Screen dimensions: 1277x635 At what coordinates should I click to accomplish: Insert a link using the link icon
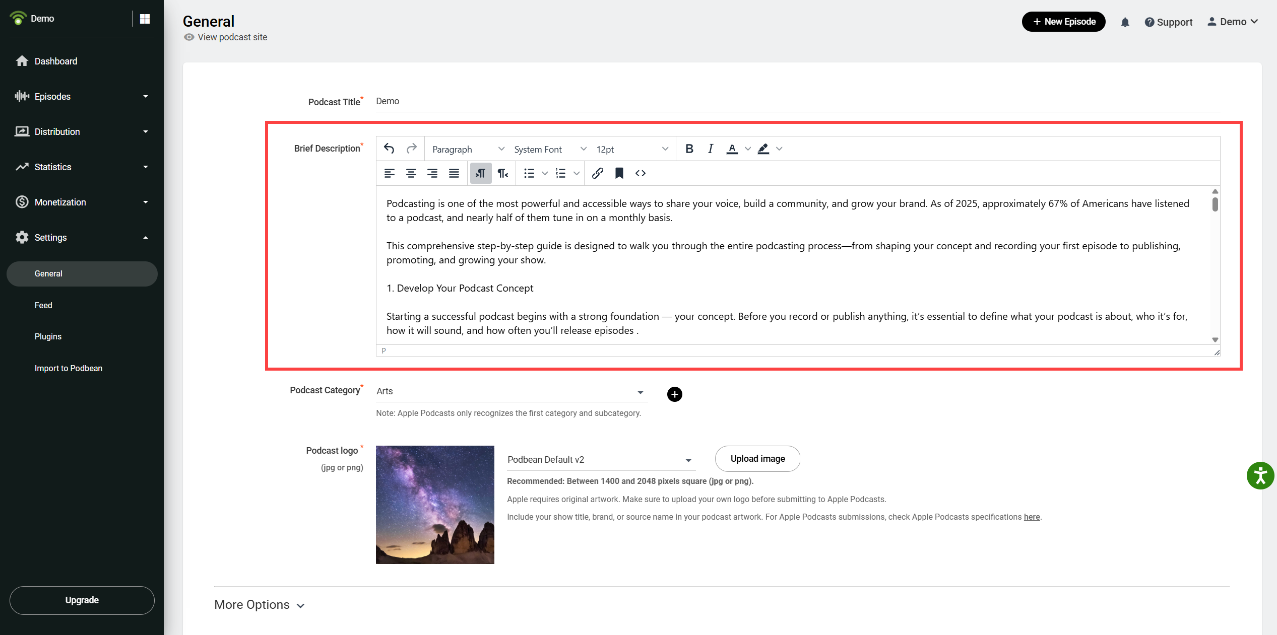point(598,173)
